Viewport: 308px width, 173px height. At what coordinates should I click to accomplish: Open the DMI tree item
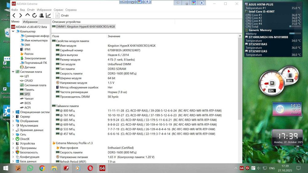click(x=25, y=45)
